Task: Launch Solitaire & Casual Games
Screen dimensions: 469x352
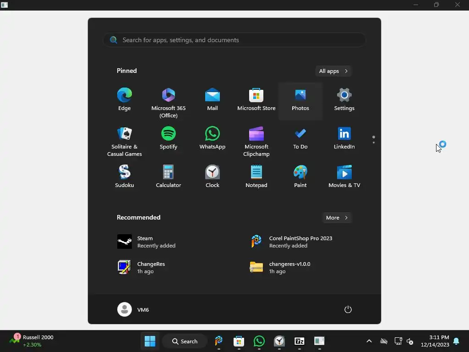Action: (x=125, y=141)
